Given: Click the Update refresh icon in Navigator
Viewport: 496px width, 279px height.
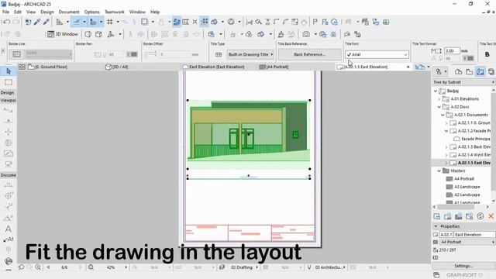Looking at the screenshot, I should point(480,216).
